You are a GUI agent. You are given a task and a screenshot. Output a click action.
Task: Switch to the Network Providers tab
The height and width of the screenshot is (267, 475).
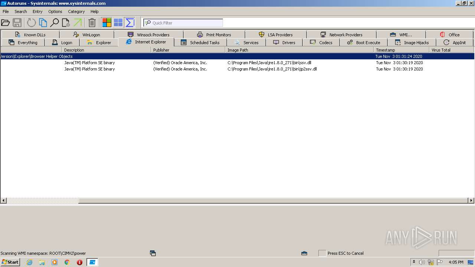(x=341, y=34)
